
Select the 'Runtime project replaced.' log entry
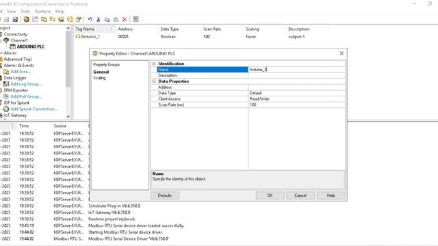[x=112, y=219]
